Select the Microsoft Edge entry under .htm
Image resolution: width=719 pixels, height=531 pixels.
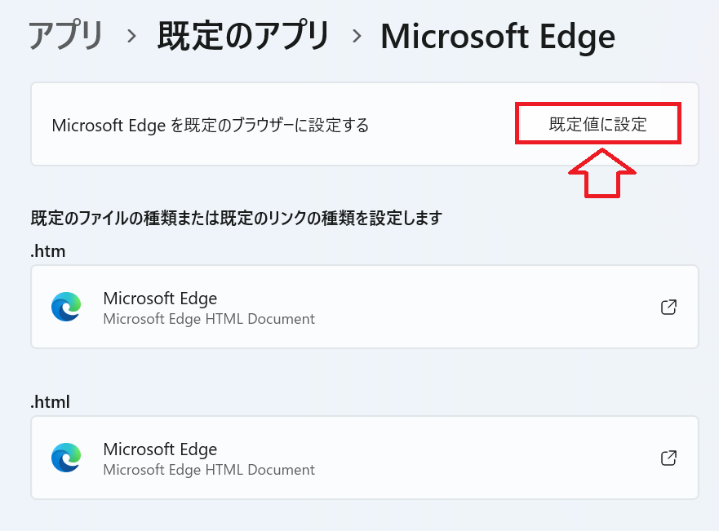point(160,299)
